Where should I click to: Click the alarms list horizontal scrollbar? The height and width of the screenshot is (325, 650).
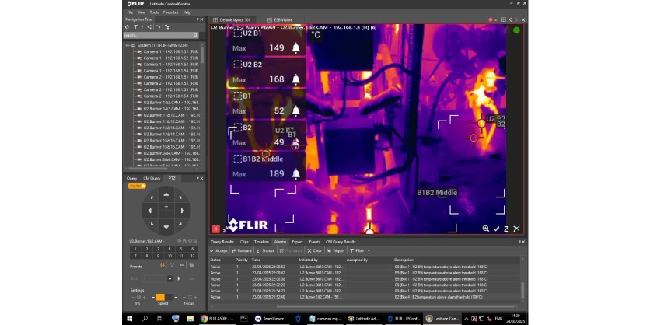click(x=396, y=307)
